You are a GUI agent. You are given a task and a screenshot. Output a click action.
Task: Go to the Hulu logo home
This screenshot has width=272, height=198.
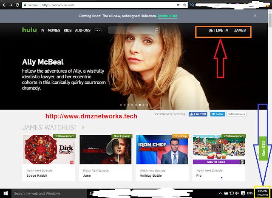pos(29,30)
